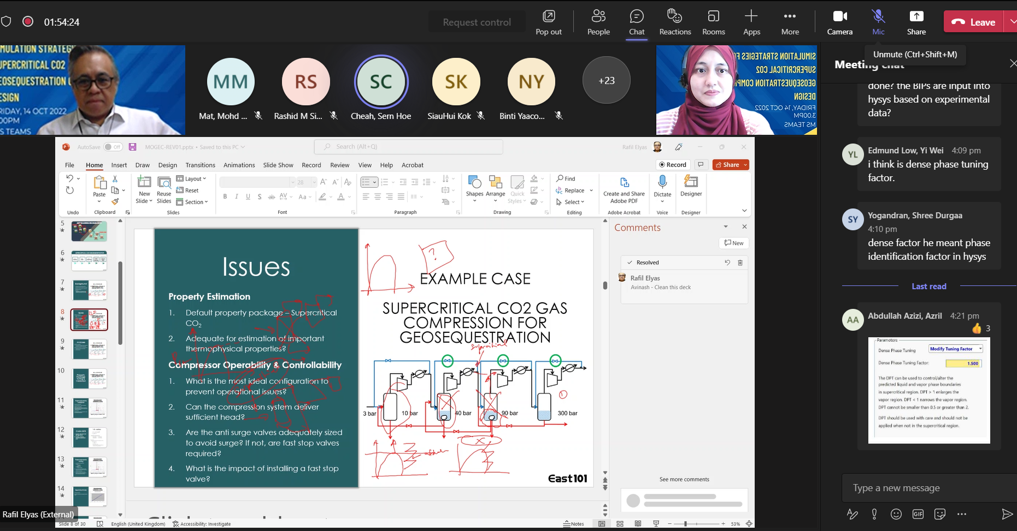
Task: Open Reactions menu
Action: pyautogui.click(x=675, y=22)
